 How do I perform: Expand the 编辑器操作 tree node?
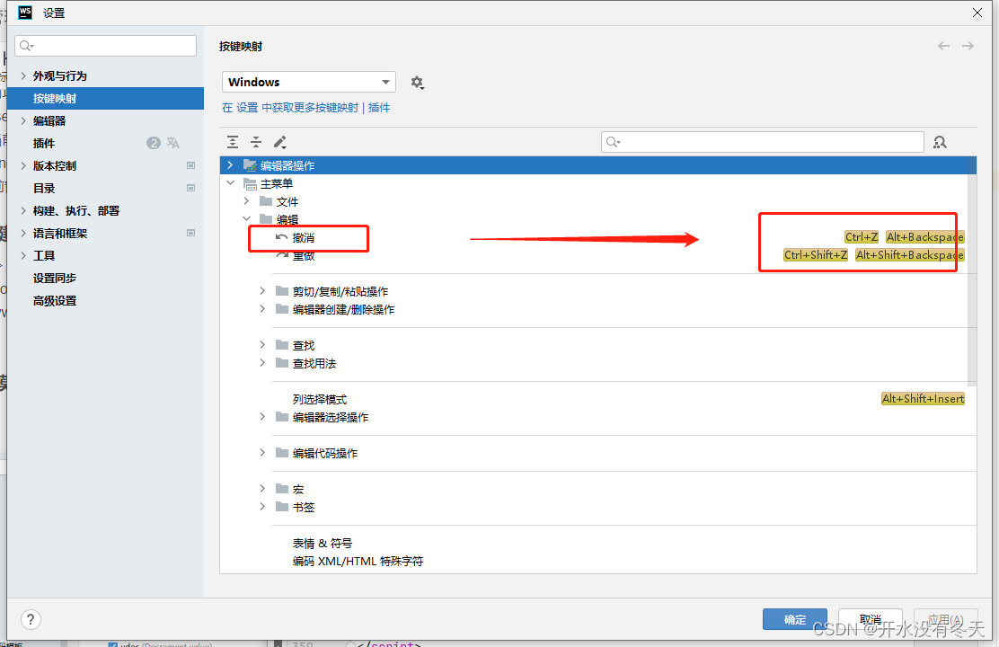click(231, 165)
